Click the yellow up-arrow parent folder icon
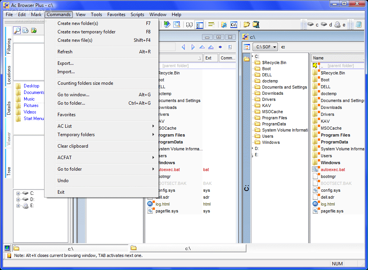368x270 pixels. (315, 66)
